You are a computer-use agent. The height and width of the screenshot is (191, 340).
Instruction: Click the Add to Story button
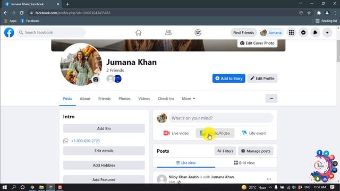click(229, 79)
